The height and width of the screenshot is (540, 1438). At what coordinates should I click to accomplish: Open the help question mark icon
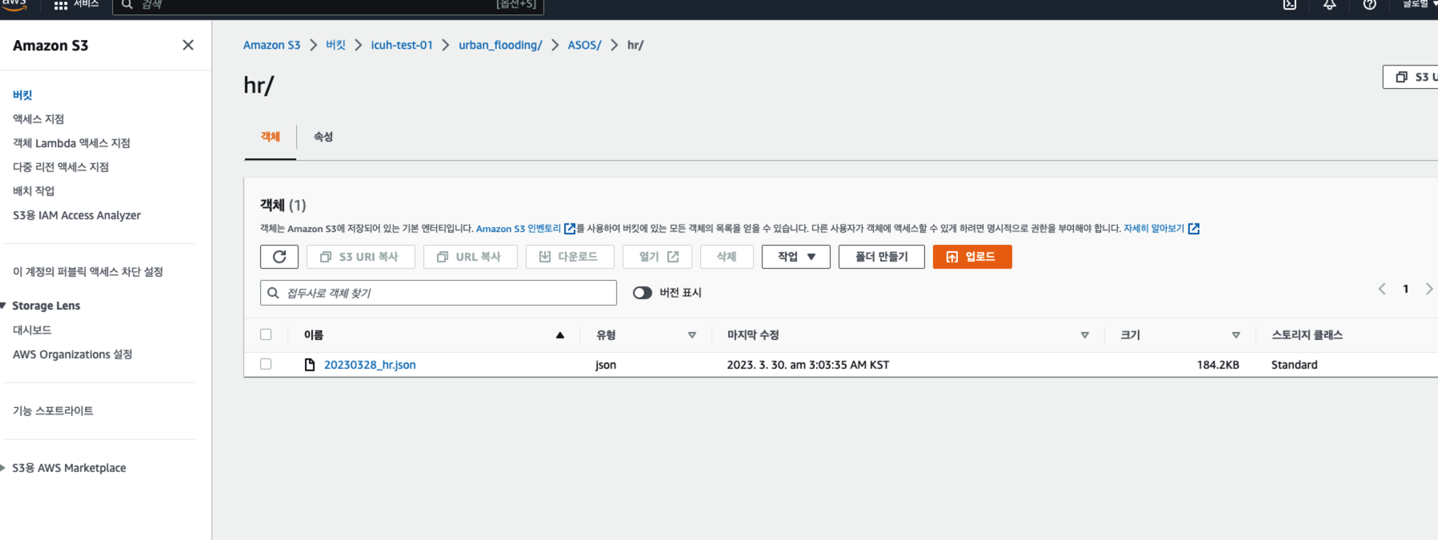click(x=1369, y=5)
